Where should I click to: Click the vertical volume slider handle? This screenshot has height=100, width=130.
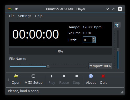[x=118, y=49]
